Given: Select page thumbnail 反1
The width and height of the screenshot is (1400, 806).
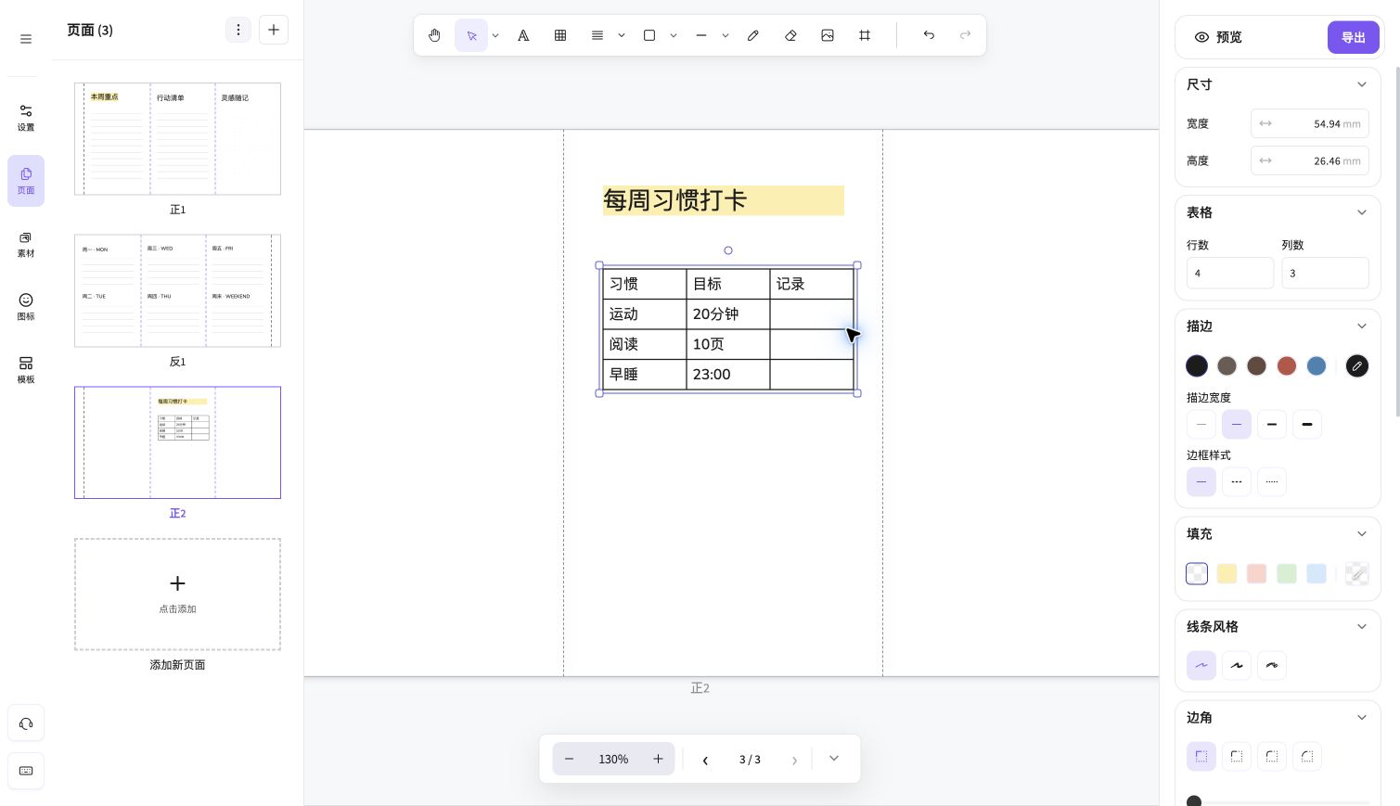Looking at the screenshot, I should 177,290.
